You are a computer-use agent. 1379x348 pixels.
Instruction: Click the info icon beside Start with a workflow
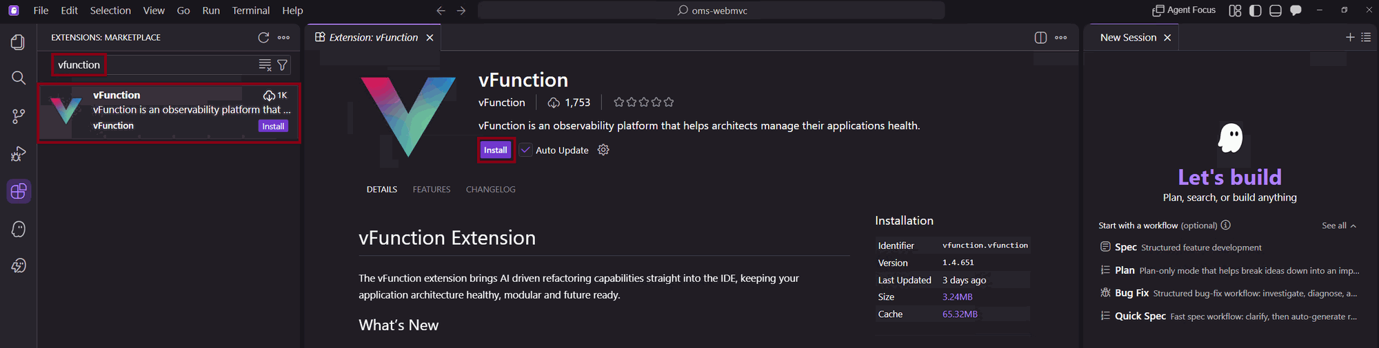coord(1225,225)
